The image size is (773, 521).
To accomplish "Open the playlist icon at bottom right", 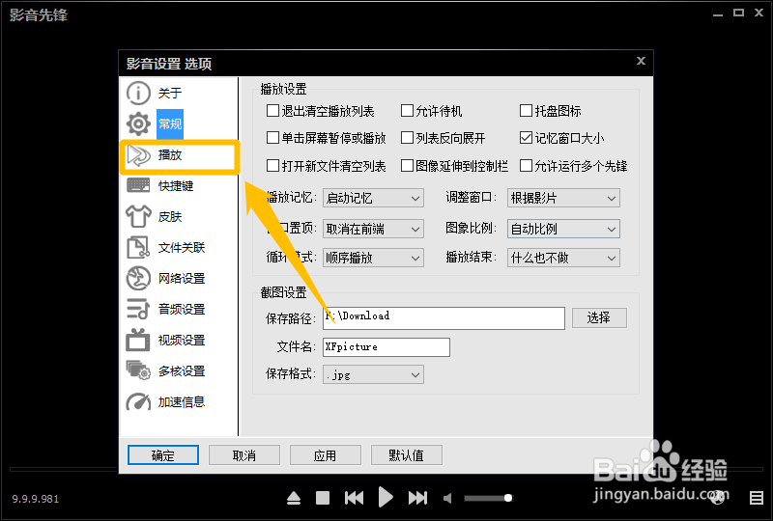I will point(757,498).
